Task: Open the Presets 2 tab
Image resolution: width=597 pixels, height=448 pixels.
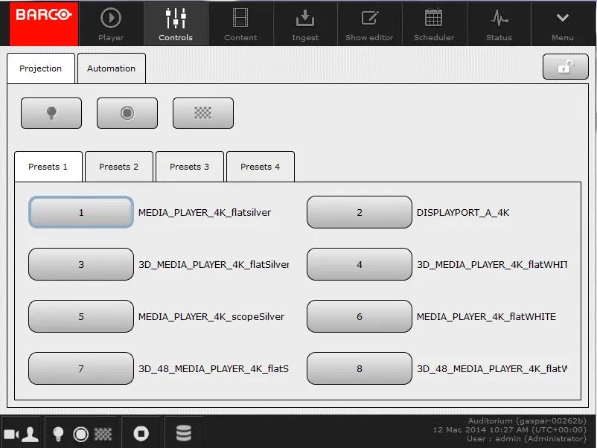Action: pyautogui.click(x=118, y=167)
